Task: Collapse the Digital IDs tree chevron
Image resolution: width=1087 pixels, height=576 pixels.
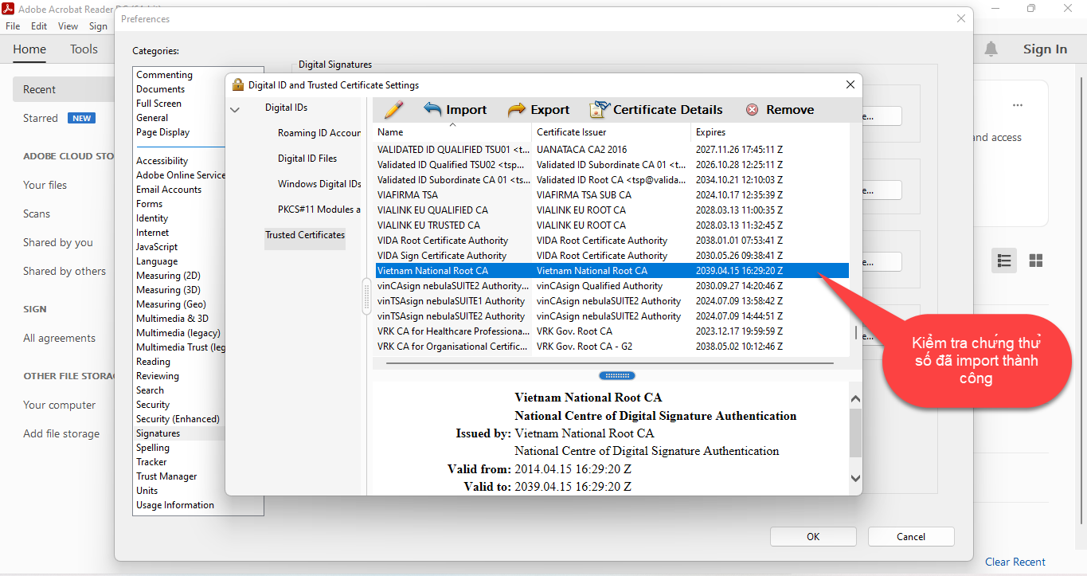Action: (x=235, y=110)
